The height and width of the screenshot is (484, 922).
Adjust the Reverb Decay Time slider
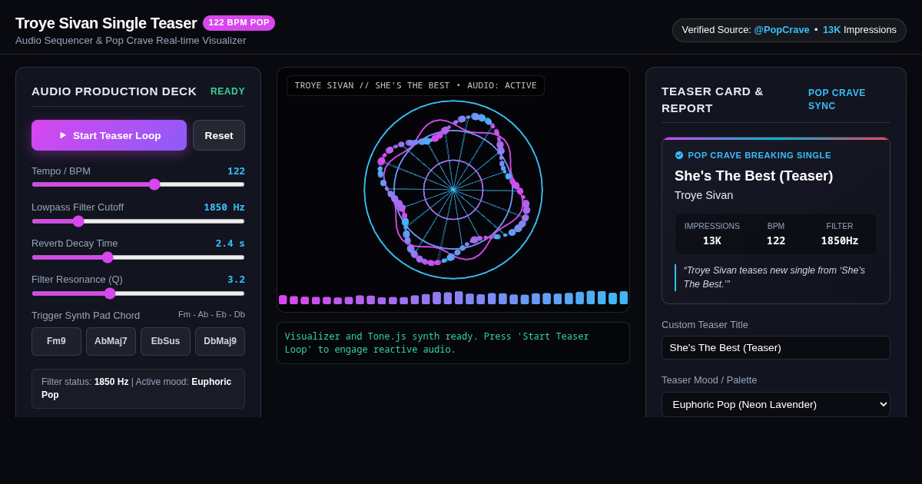[138, 257]
